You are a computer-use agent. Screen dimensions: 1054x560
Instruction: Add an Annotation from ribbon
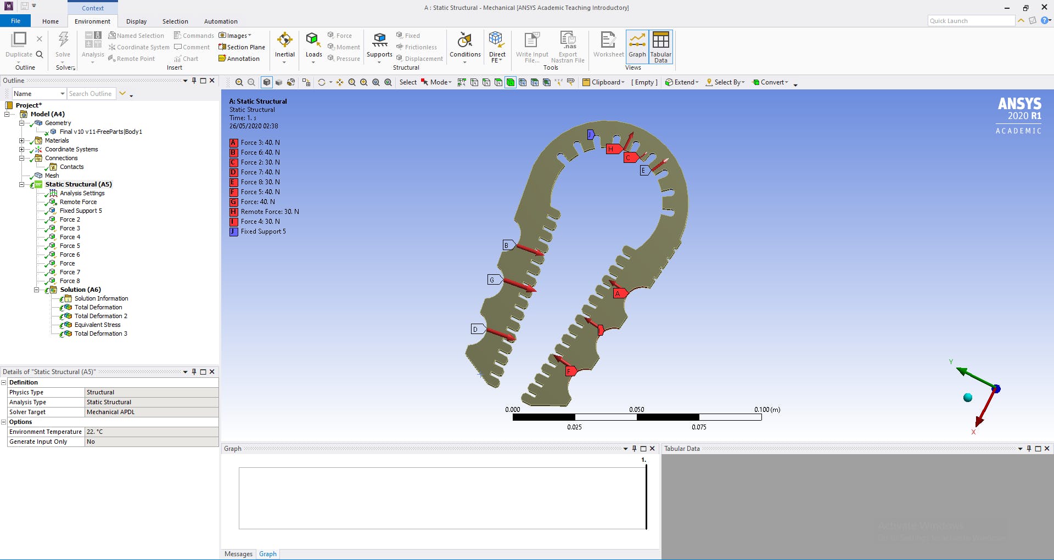[239, 59]
